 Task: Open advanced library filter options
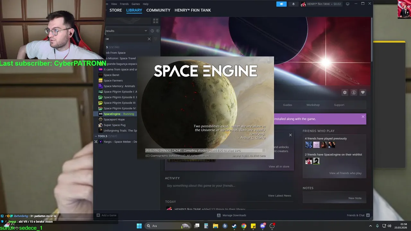coord(156,39)
